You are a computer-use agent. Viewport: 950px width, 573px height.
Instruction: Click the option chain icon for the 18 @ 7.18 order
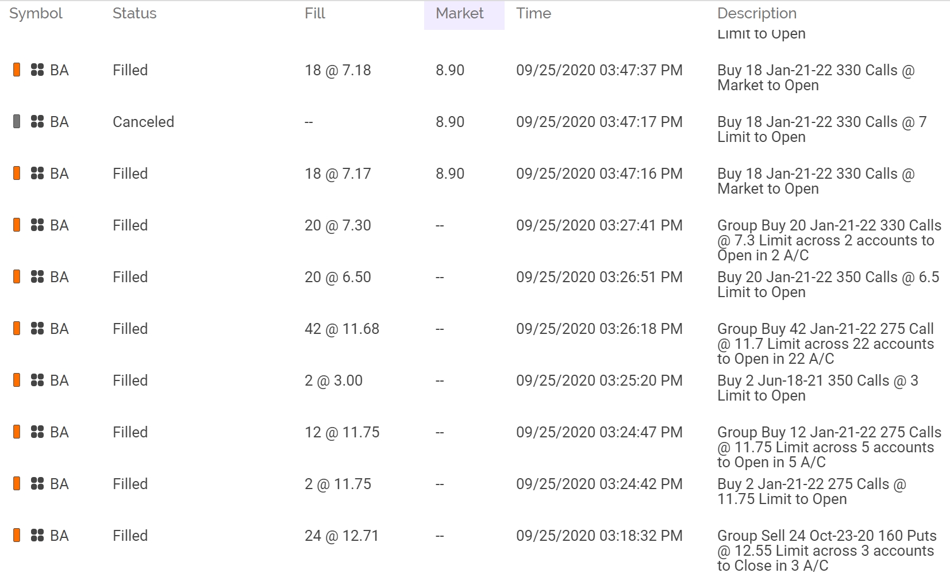[x=37, y=70]
